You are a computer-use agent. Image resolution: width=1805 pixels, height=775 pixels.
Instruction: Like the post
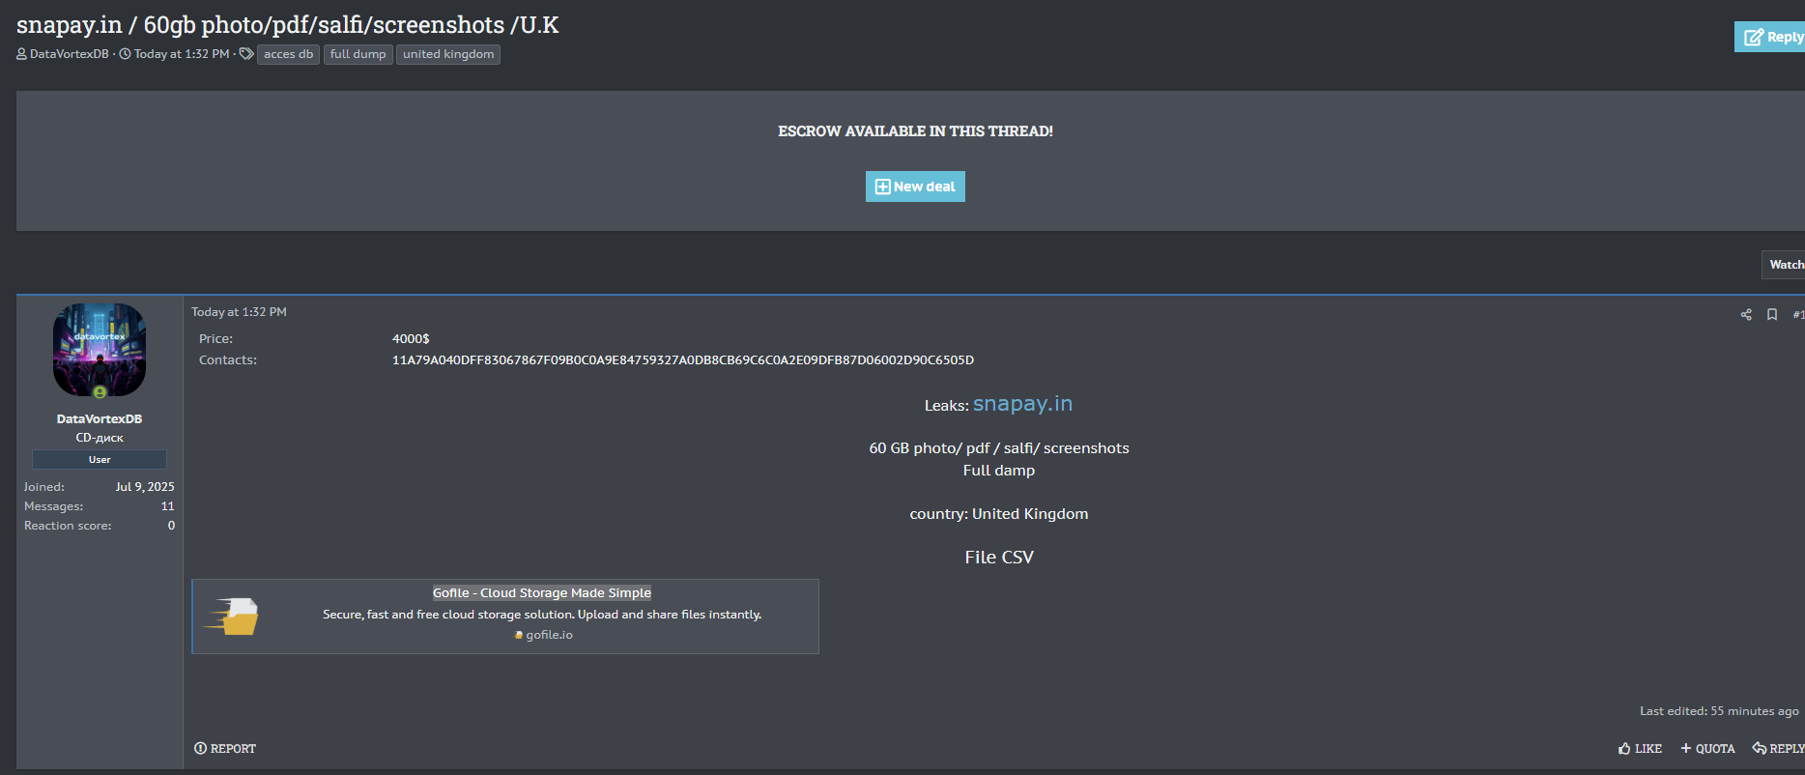[x=1640, y=749]
